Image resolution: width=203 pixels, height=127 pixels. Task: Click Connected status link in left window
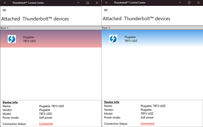click(x=46, y=124)
